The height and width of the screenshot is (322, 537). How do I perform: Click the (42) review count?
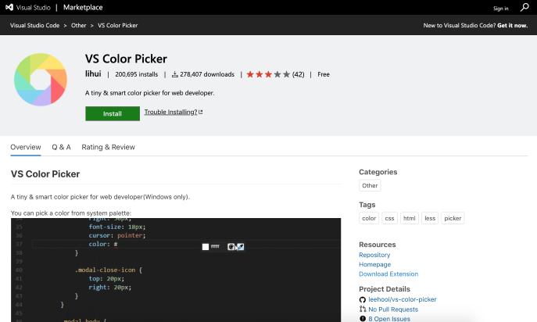(299, 74)
